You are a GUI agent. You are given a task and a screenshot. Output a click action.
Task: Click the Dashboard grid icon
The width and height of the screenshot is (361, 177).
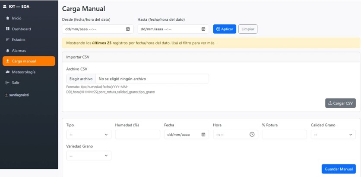click(8, 29)
